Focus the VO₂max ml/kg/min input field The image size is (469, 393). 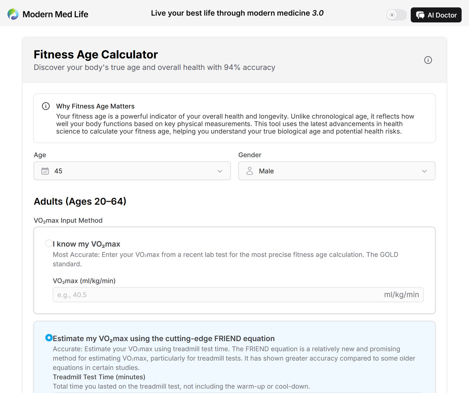point(238,295)
